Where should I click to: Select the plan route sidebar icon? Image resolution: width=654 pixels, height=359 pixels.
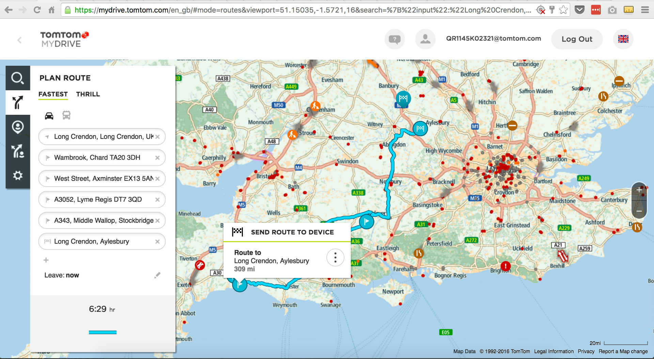coord(18,103)
